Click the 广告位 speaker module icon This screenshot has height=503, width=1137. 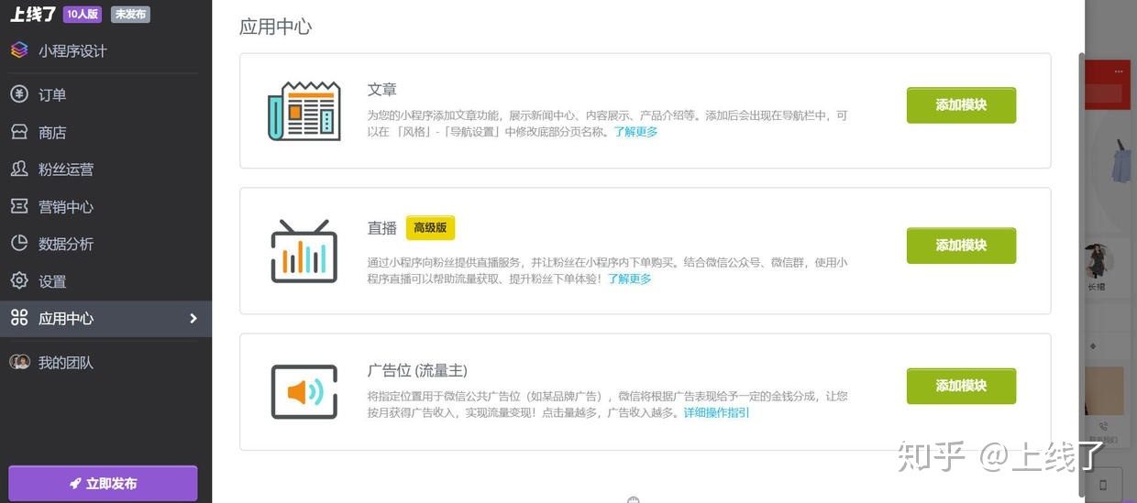[x=304, y=392]
